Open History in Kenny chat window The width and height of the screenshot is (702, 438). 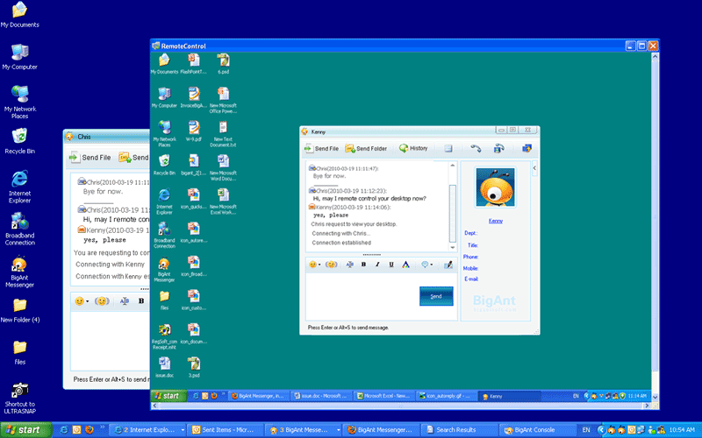pyautogui.click(x=413, y=148)
